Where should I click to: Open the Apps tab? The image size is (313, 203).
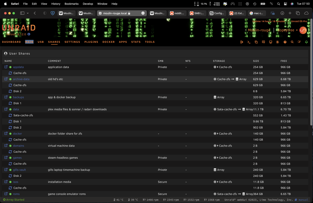tap(123, 42)
